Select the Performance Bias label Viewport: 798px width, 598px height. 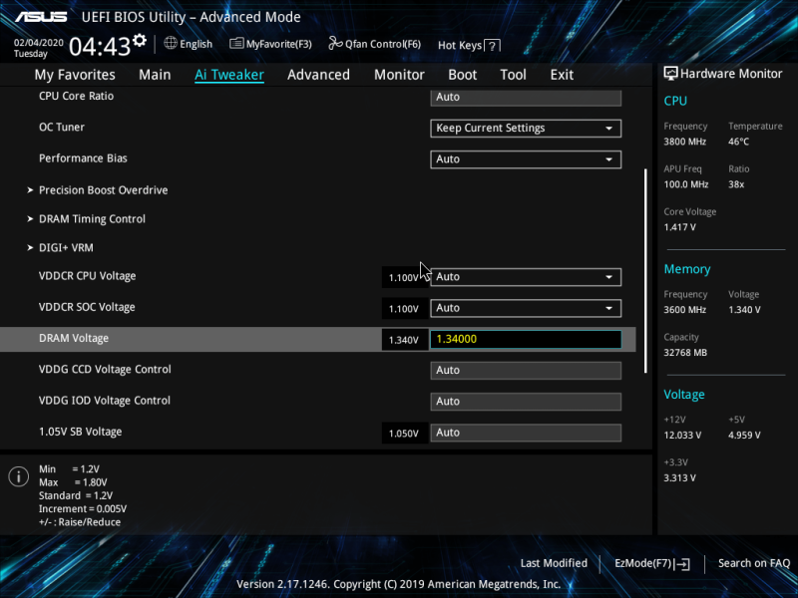point(83,158)
